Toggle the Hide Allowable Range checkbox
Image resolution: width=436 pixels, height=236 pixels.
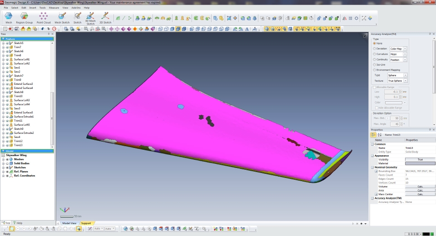coord(377,108)
